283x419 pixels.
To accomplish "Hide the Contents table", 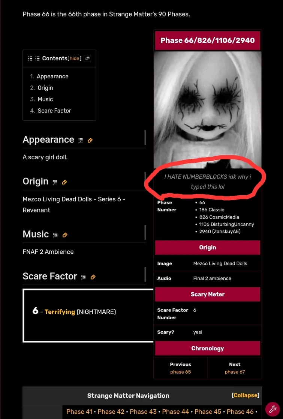I will click(74, 58).
